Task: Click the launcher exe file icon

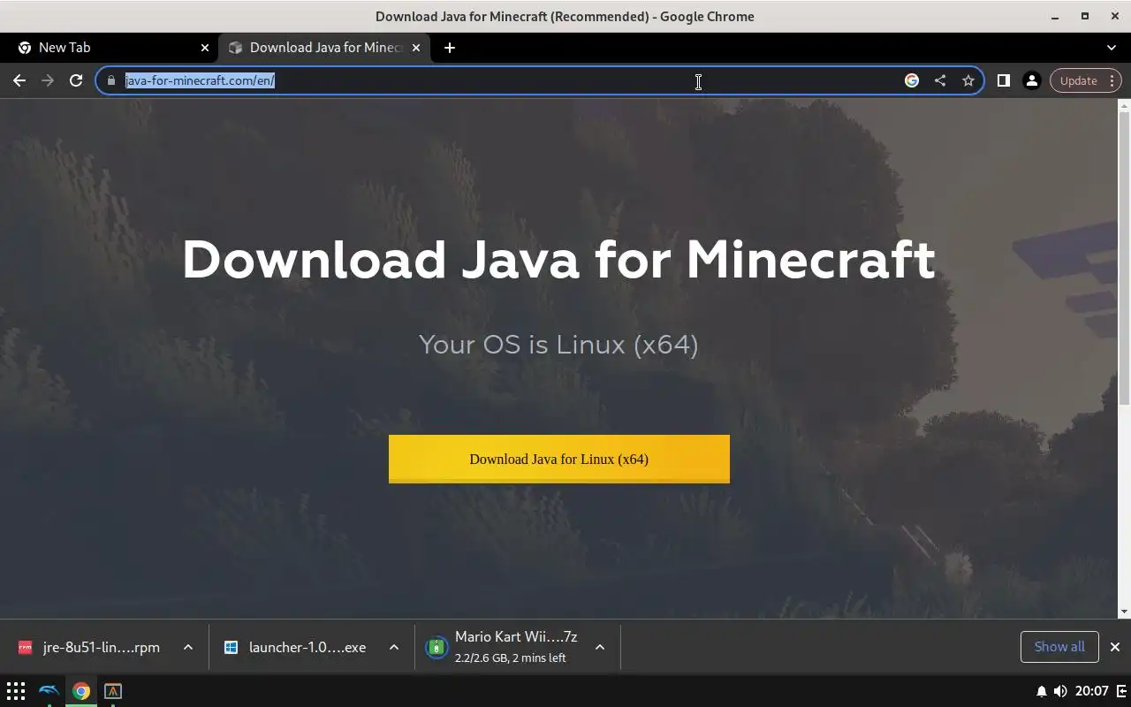Action: (231, 648)
